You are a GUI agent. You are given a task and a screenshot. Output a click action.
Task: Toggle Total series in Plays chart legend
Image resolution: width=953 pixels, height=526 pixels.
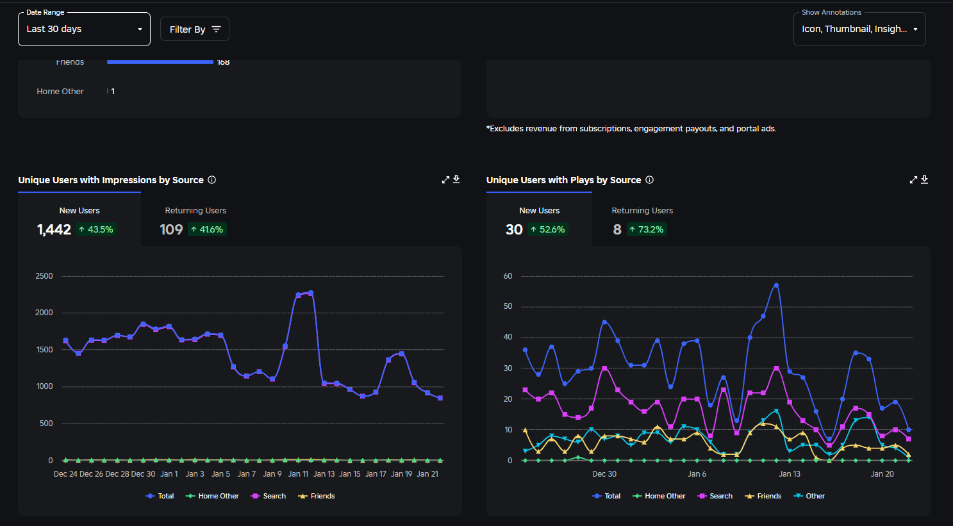tap(606, 496)
